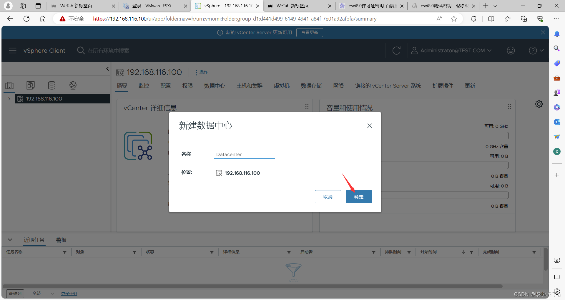Open the 全部 task filter dropdown

(43, 294)
